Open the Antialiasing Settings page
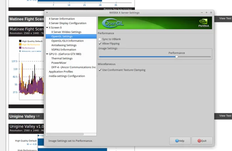 click(x=64, y=45)
